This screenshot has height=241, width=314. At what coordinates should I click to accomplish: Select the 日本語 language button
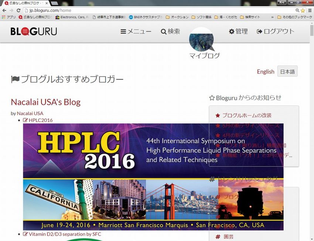point(287,71)
